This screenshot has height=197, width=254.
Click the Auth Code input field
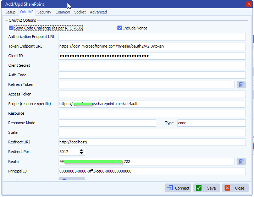pyautogui.click(x=152, y=75)
